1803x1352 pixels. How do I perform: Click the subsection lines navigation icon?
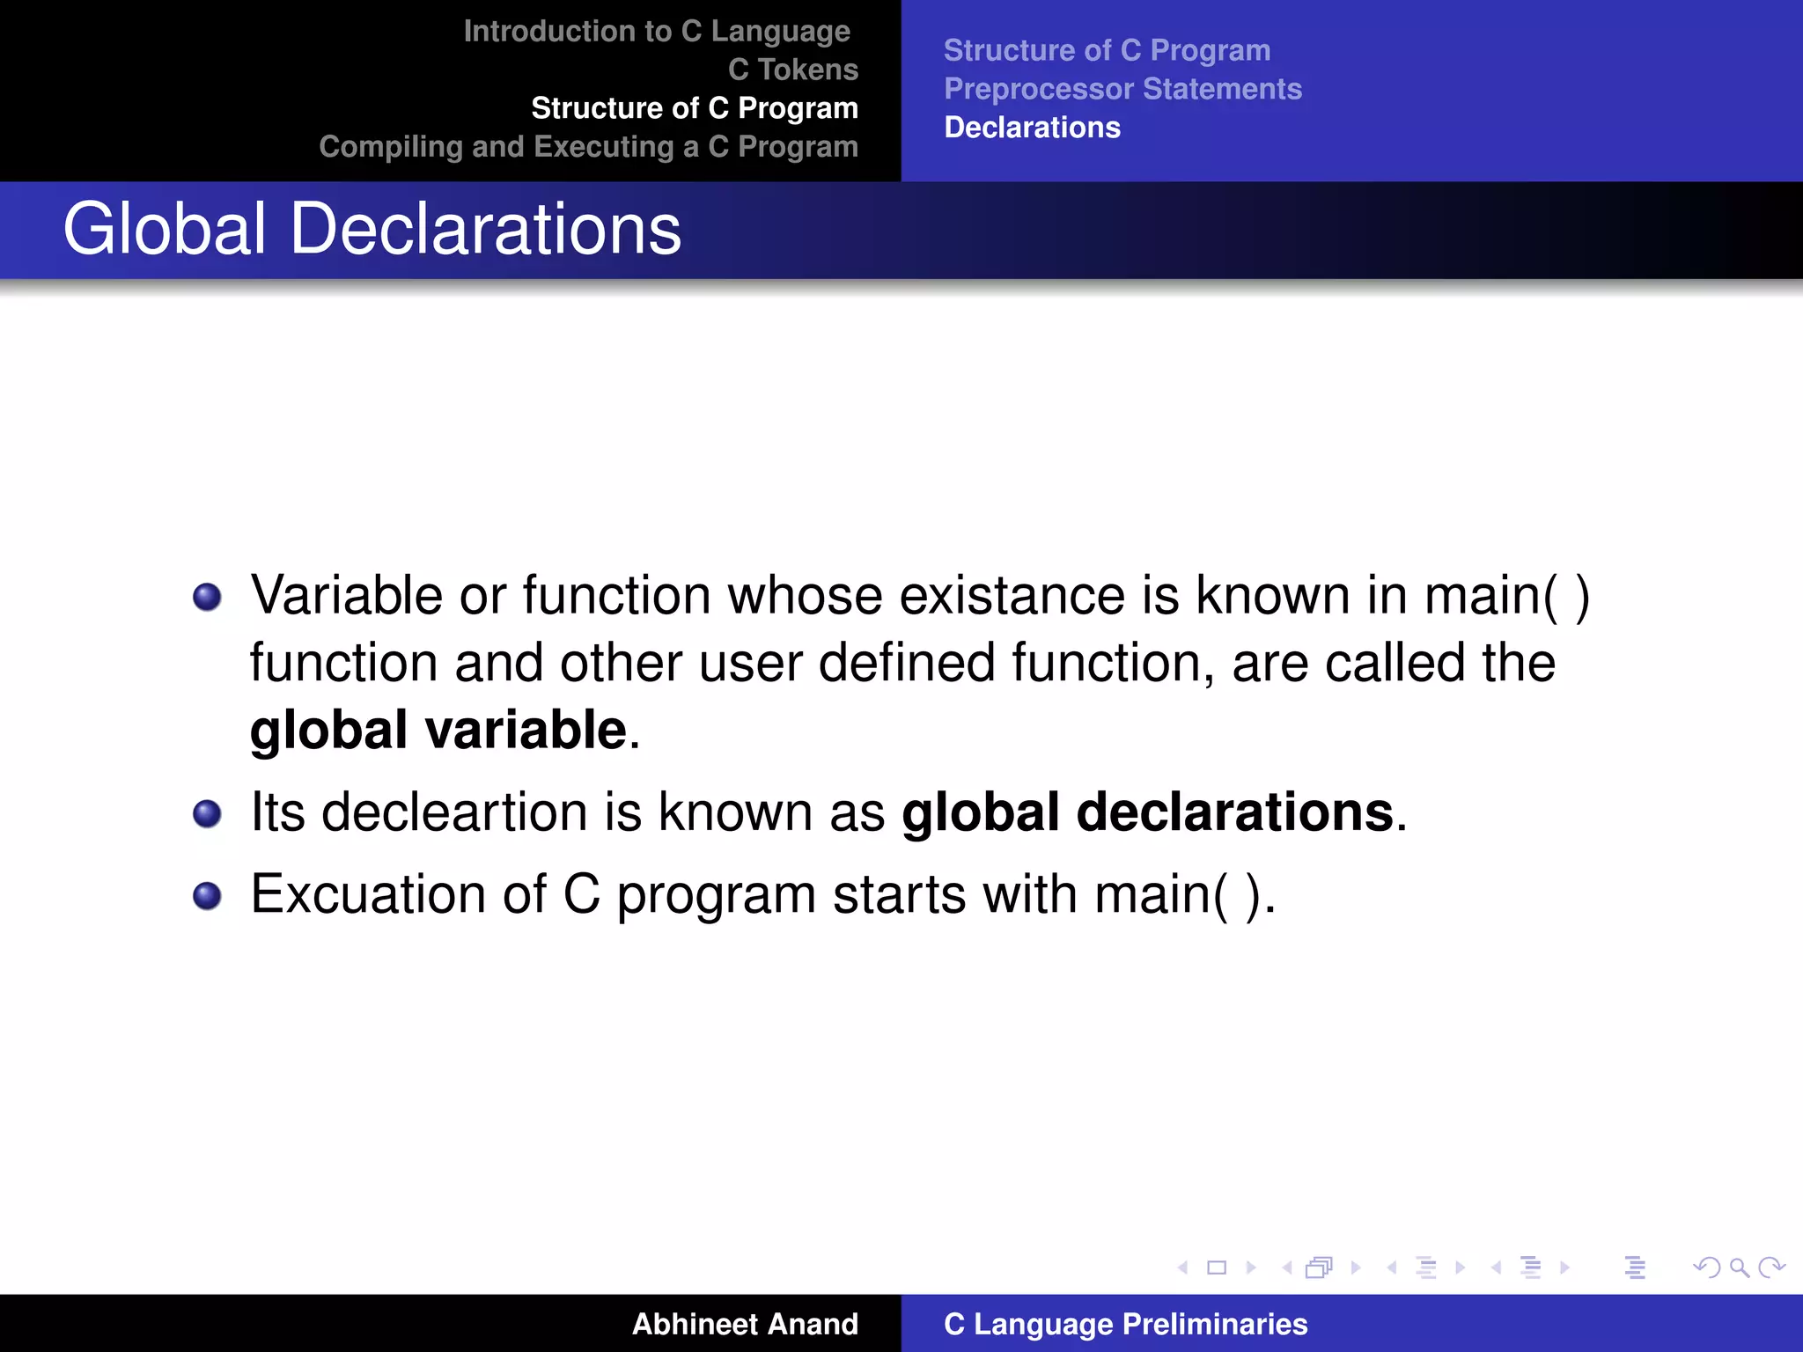coord(1426,1267)
